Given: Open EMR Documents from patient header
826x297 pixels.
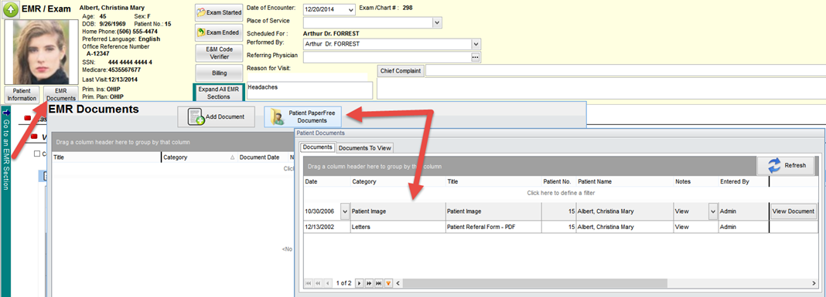Looking at the screenshot, I should [60, 95].
